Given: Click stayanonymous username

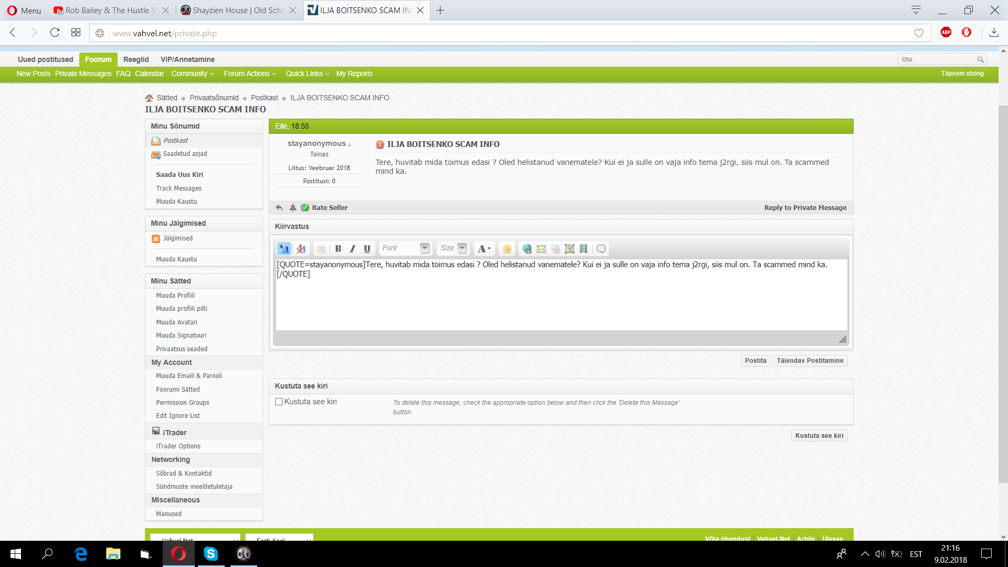Looking at the screenshot, I should coord(317,143).
